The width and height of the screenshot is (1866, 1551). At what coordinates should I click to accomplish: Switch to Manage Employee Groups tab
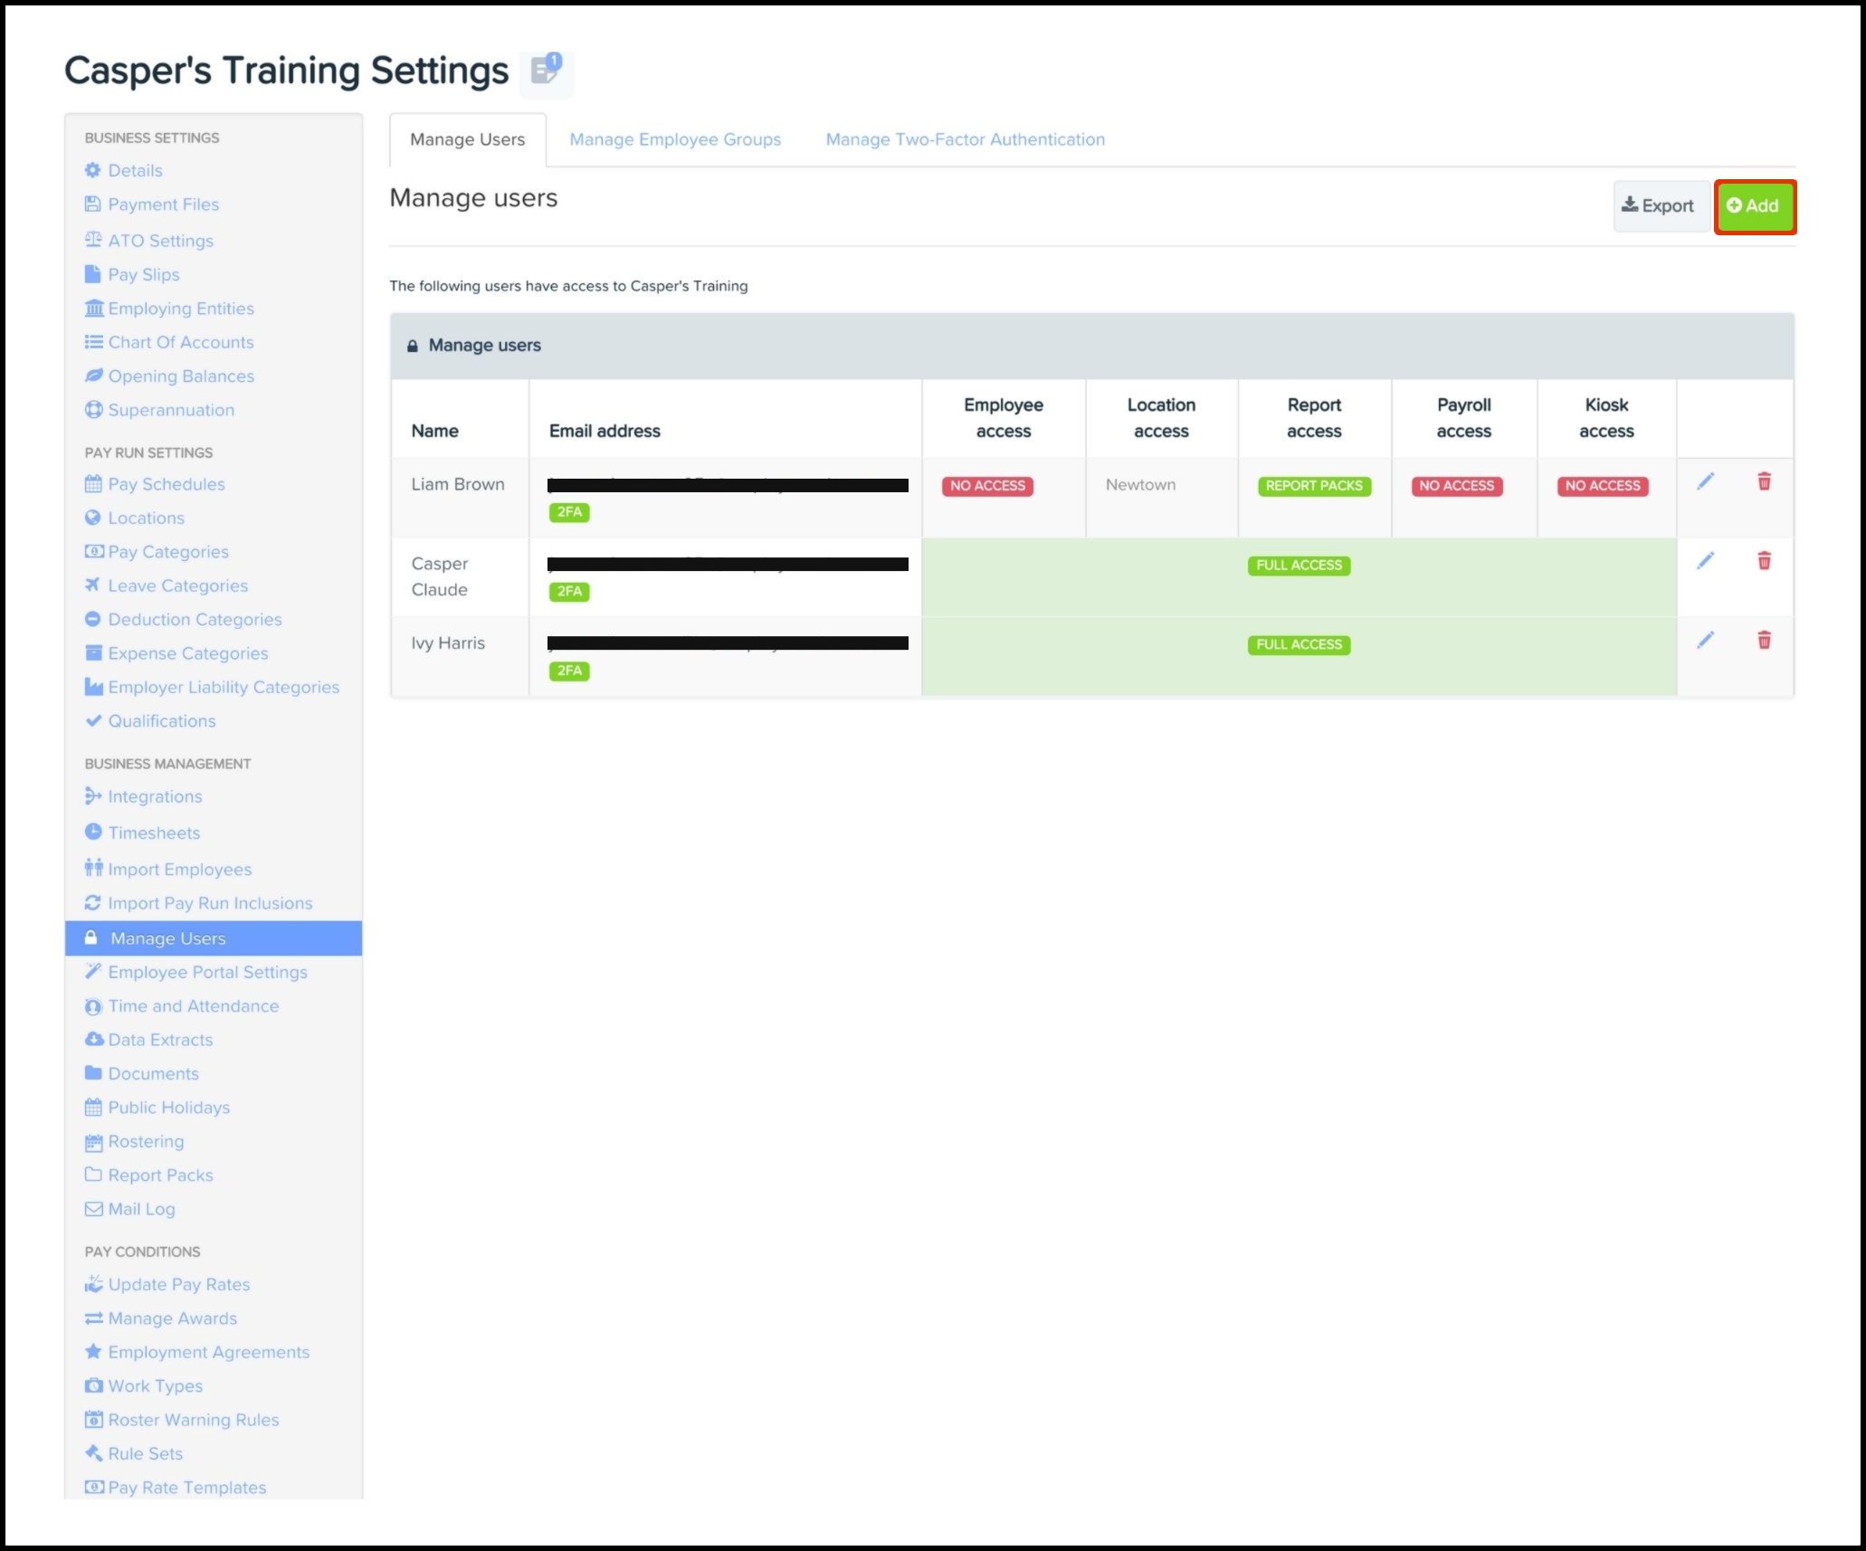pos(674,139)
